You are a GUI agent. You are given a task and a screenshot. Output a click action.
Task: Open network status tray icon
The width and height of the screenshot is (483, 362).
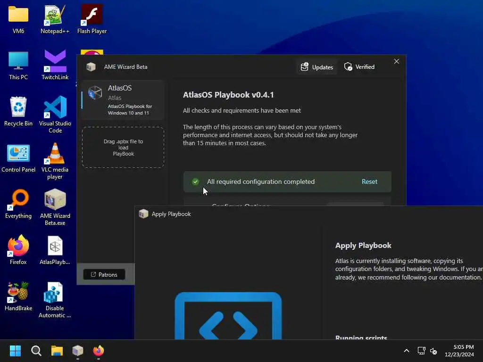coord(421,351)
